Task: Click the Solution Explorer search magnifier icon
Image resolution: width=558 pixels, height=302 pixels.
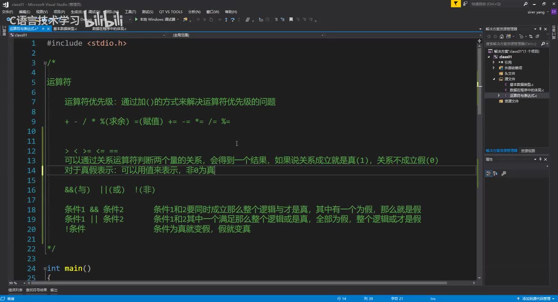Action: [x=543, y=44]
